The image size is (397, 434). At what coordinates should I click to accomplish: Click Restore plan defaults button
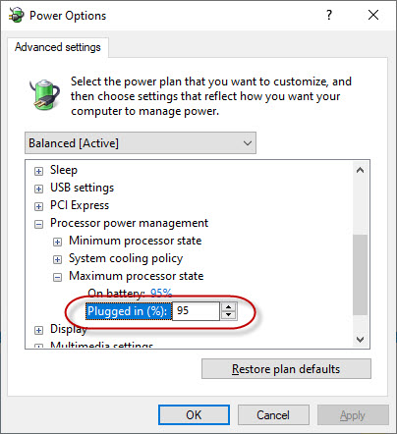286,369
